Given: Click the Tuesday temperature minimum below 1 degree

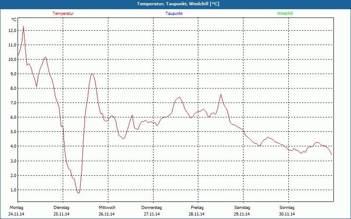Looking at the screenshot, I should [x=78, y=193].
